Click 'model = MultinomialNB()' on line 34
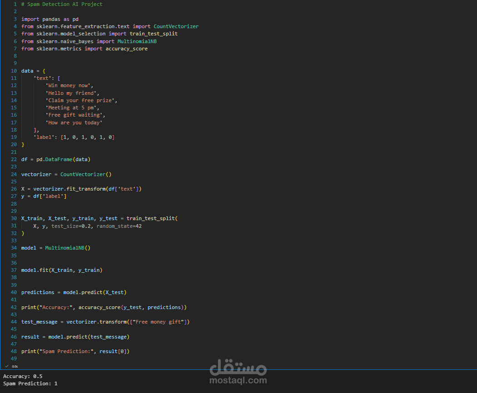The height and width of the screenshot is (393, 477). pos(56,248)
